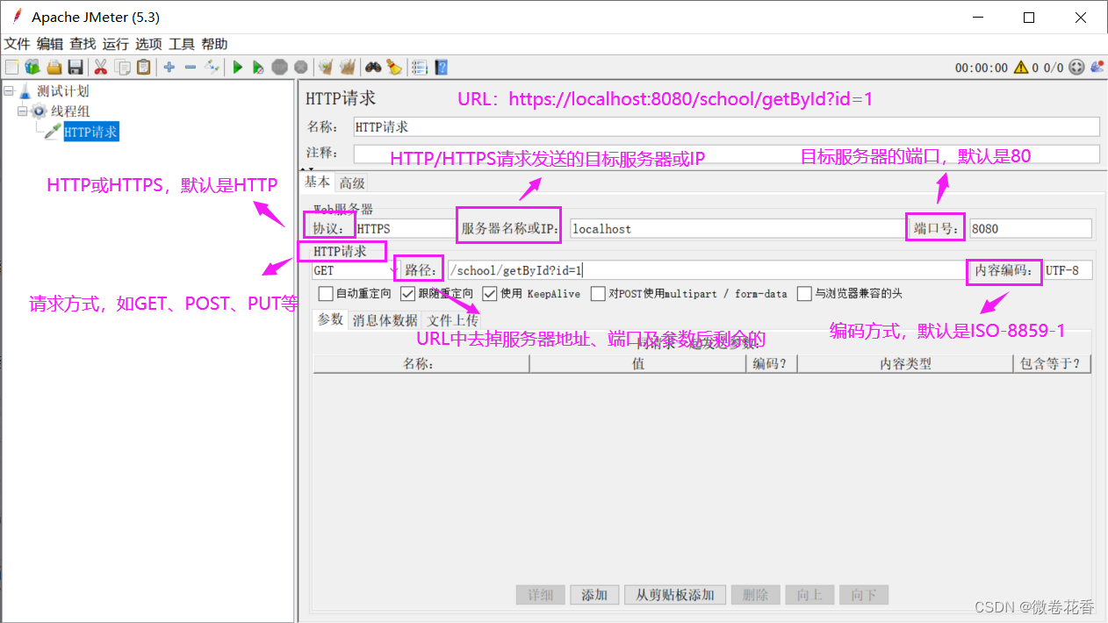Click Start no pauses icon
1108x623 pixels.
click(x=258, y=67)
